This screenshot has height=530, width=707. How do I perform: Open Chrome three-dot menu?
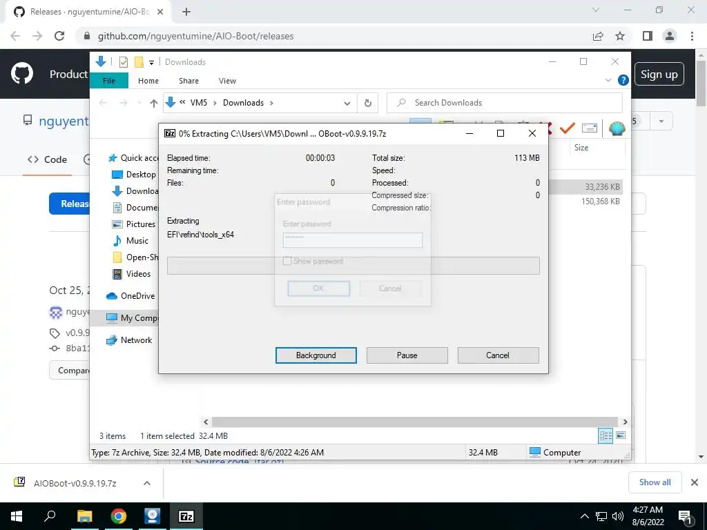pos(692,36)
